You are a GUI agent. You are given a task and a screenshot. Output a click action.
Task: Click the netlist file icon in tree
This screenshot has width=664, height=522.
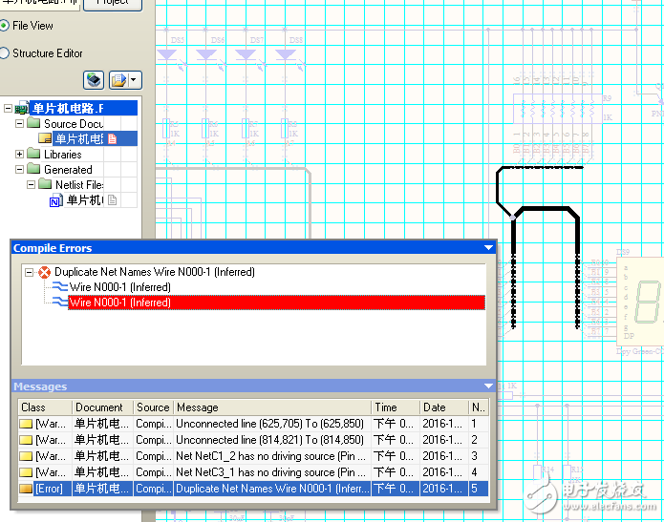click(55, 200)
